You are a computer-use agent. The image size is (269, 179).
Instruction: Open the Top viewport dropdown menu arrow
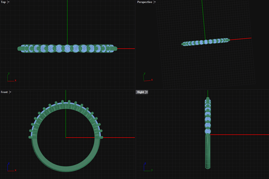tap(9, 2)
